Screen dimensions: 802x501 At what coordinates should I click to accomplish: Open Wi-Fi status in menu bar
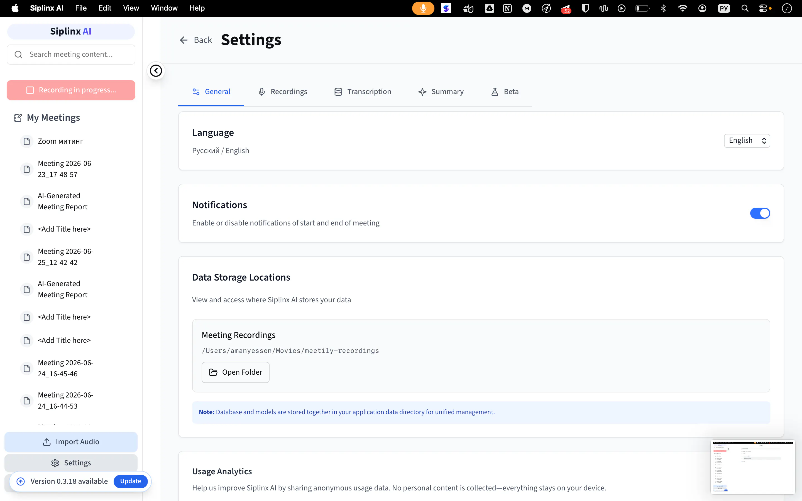click(x=683, y=8)
